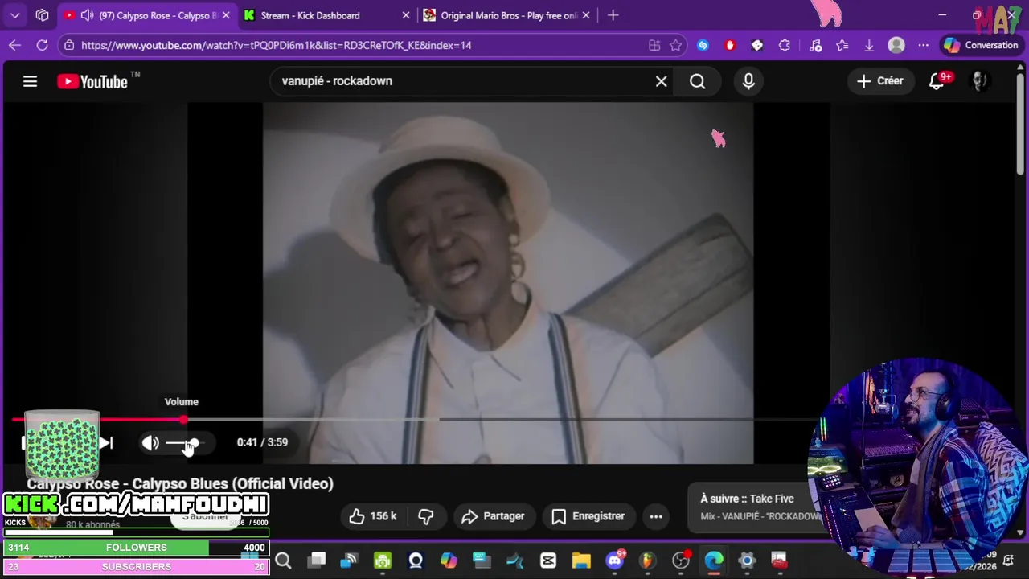
Task: Open the gear Settings app in taskbar
Action: (x=747, y=561)
